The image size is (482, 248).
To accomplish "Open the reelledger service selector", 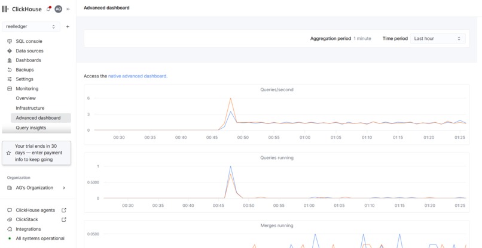I will pos(31,27).
